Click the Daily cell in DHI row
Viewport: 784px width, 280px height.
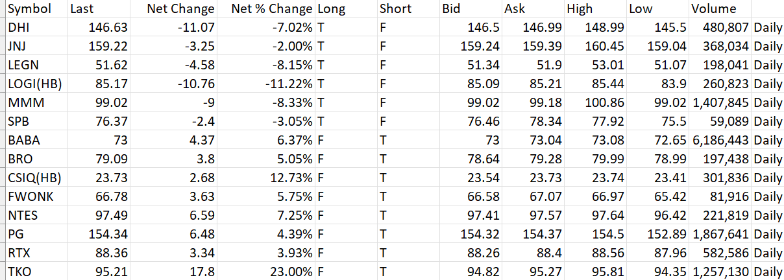[x=768, y=27]
